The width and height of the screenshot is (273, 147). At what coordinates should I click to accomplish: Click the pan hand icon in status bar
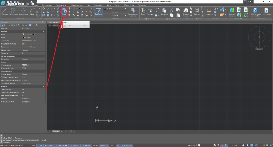click(x=243, y=145)
